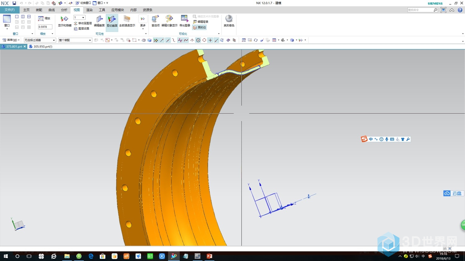Toggle the existing point plus snap icon

210,40
